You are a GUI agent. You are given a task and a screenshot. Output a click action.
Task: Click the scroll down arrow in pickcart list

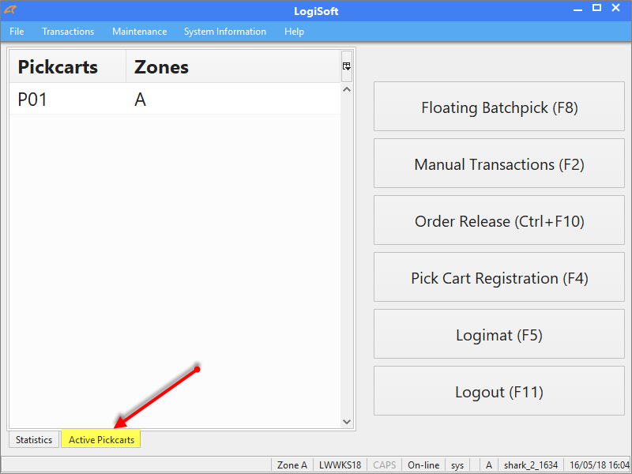click(347, 422)
